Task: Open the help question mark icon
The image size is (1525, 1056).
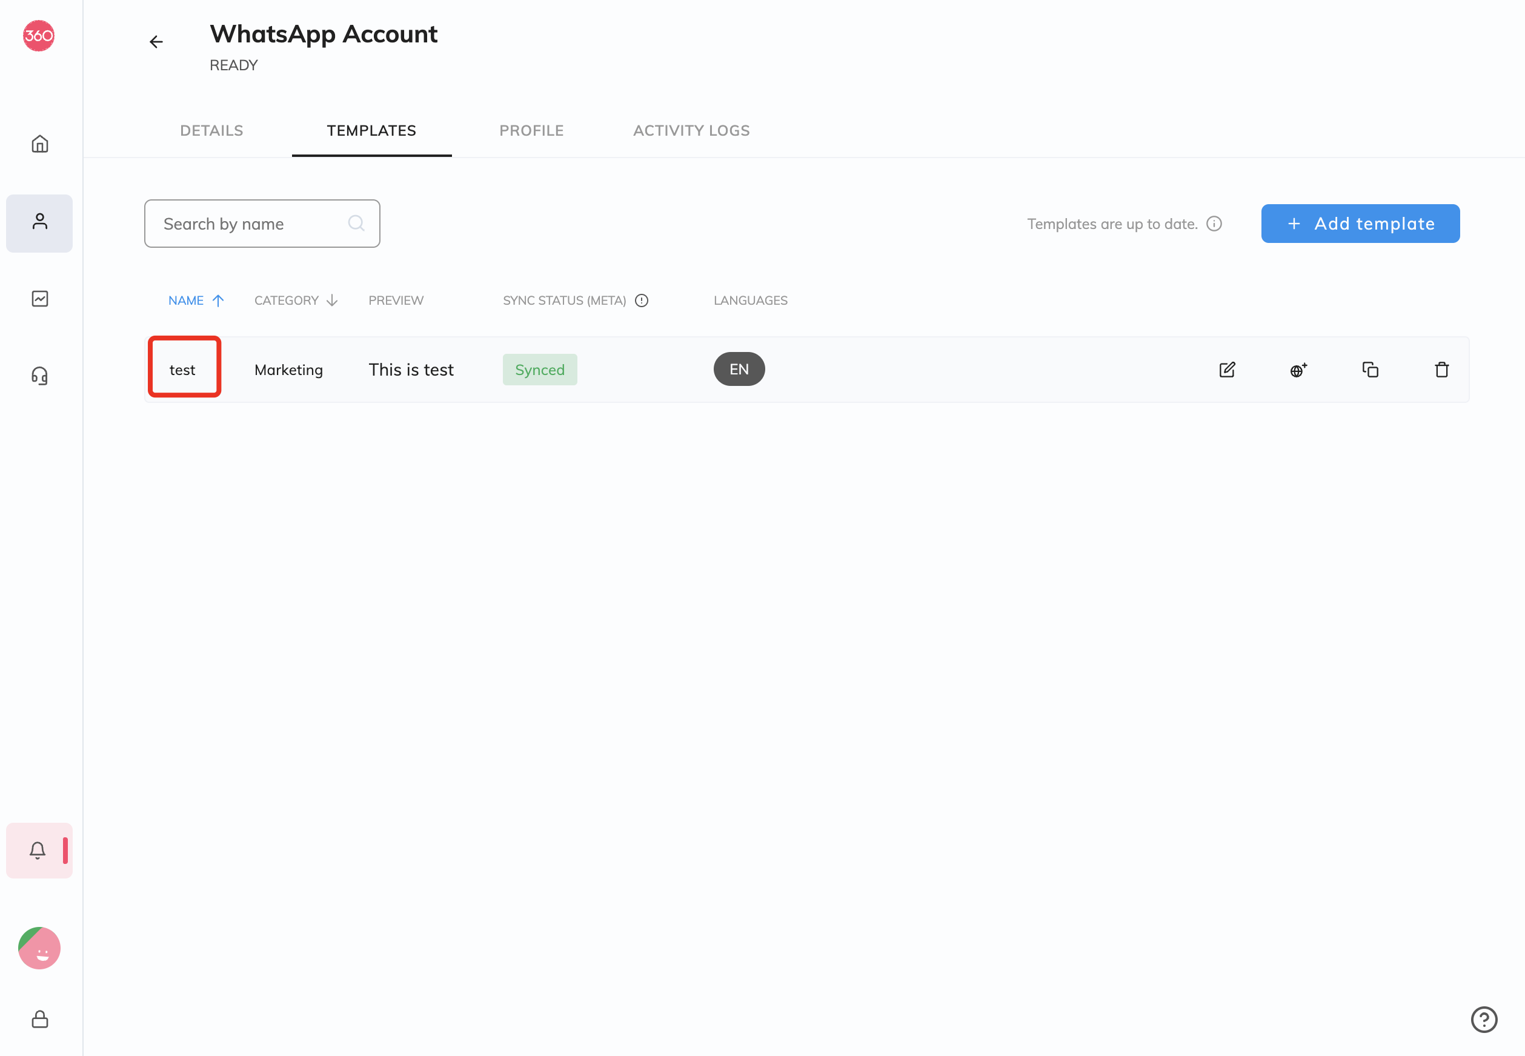Action: click(1484, 1019)
